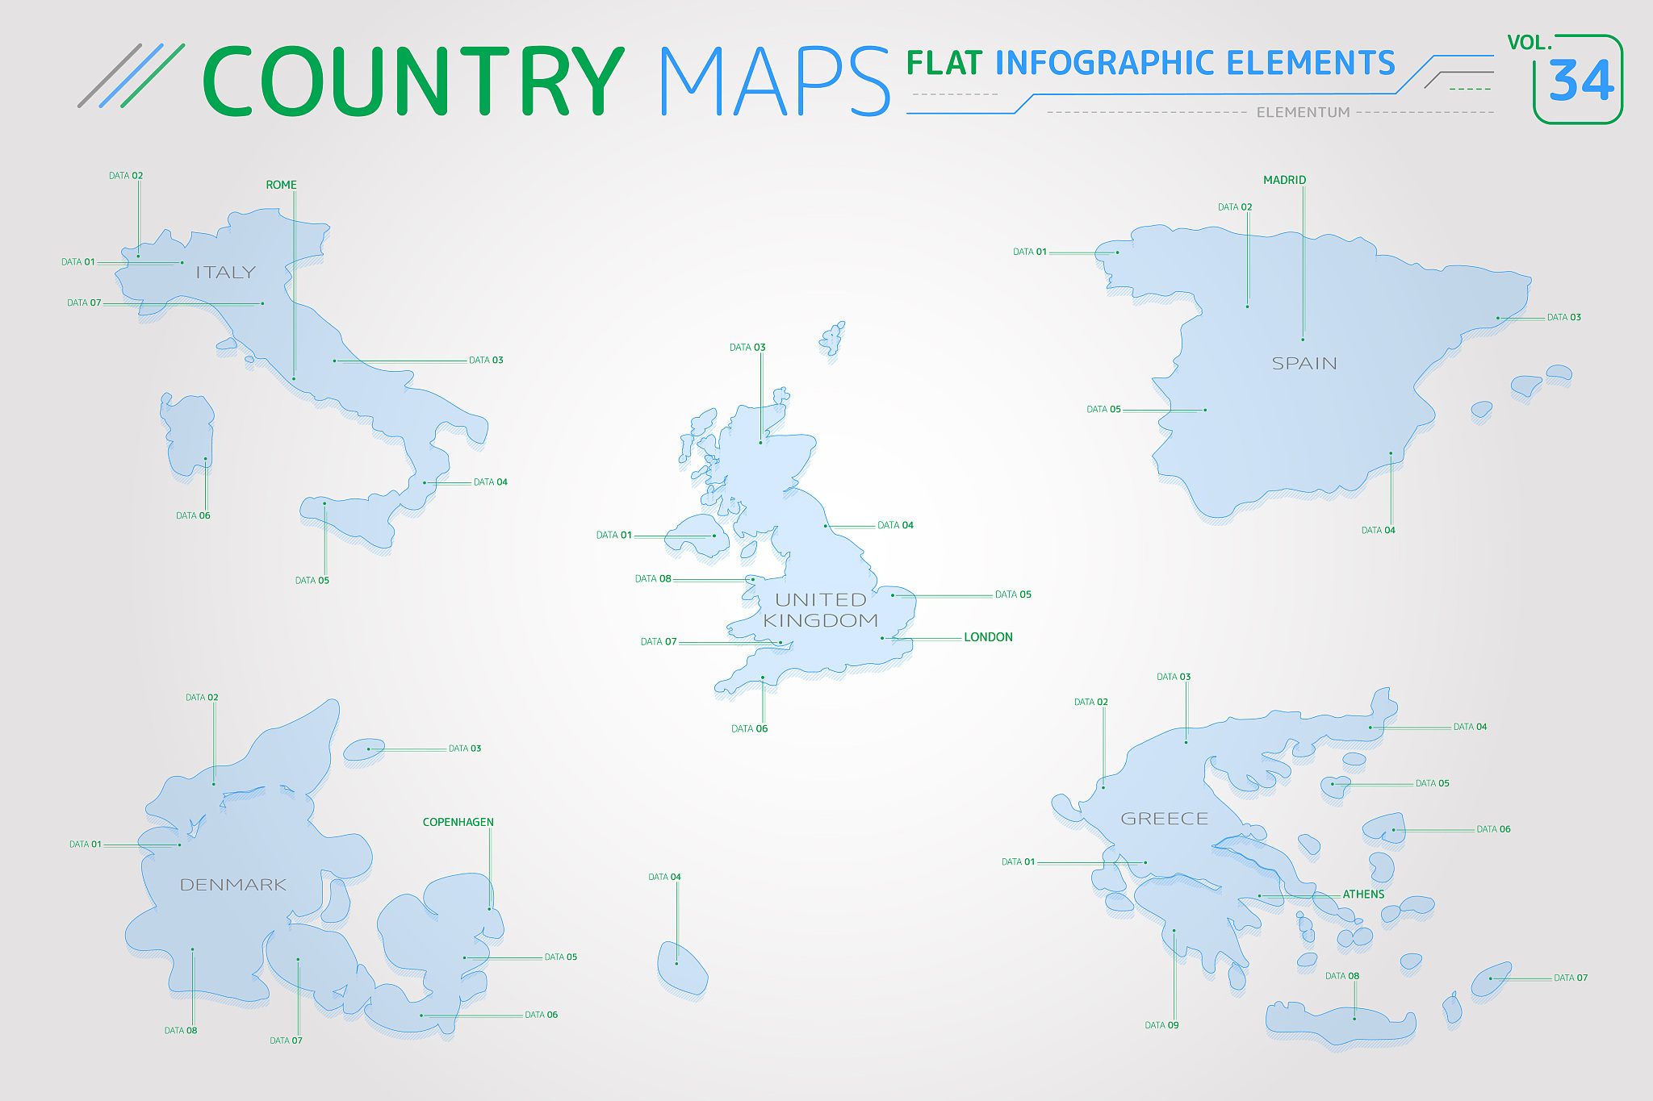Viewport: 1653px width, 1101px height.
Task: Click Greece's DATA 05 label
Action: point(1432,784)
